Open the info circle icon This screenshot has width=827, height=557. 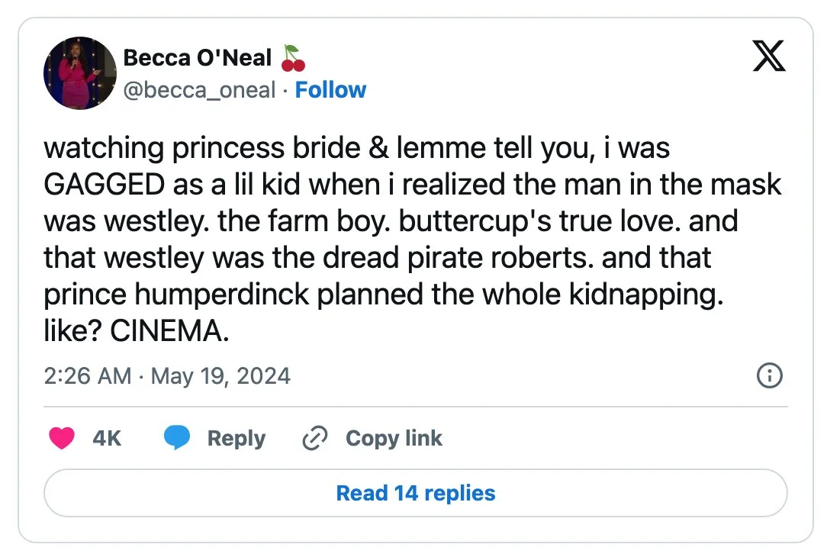click(x=768, y=375)
